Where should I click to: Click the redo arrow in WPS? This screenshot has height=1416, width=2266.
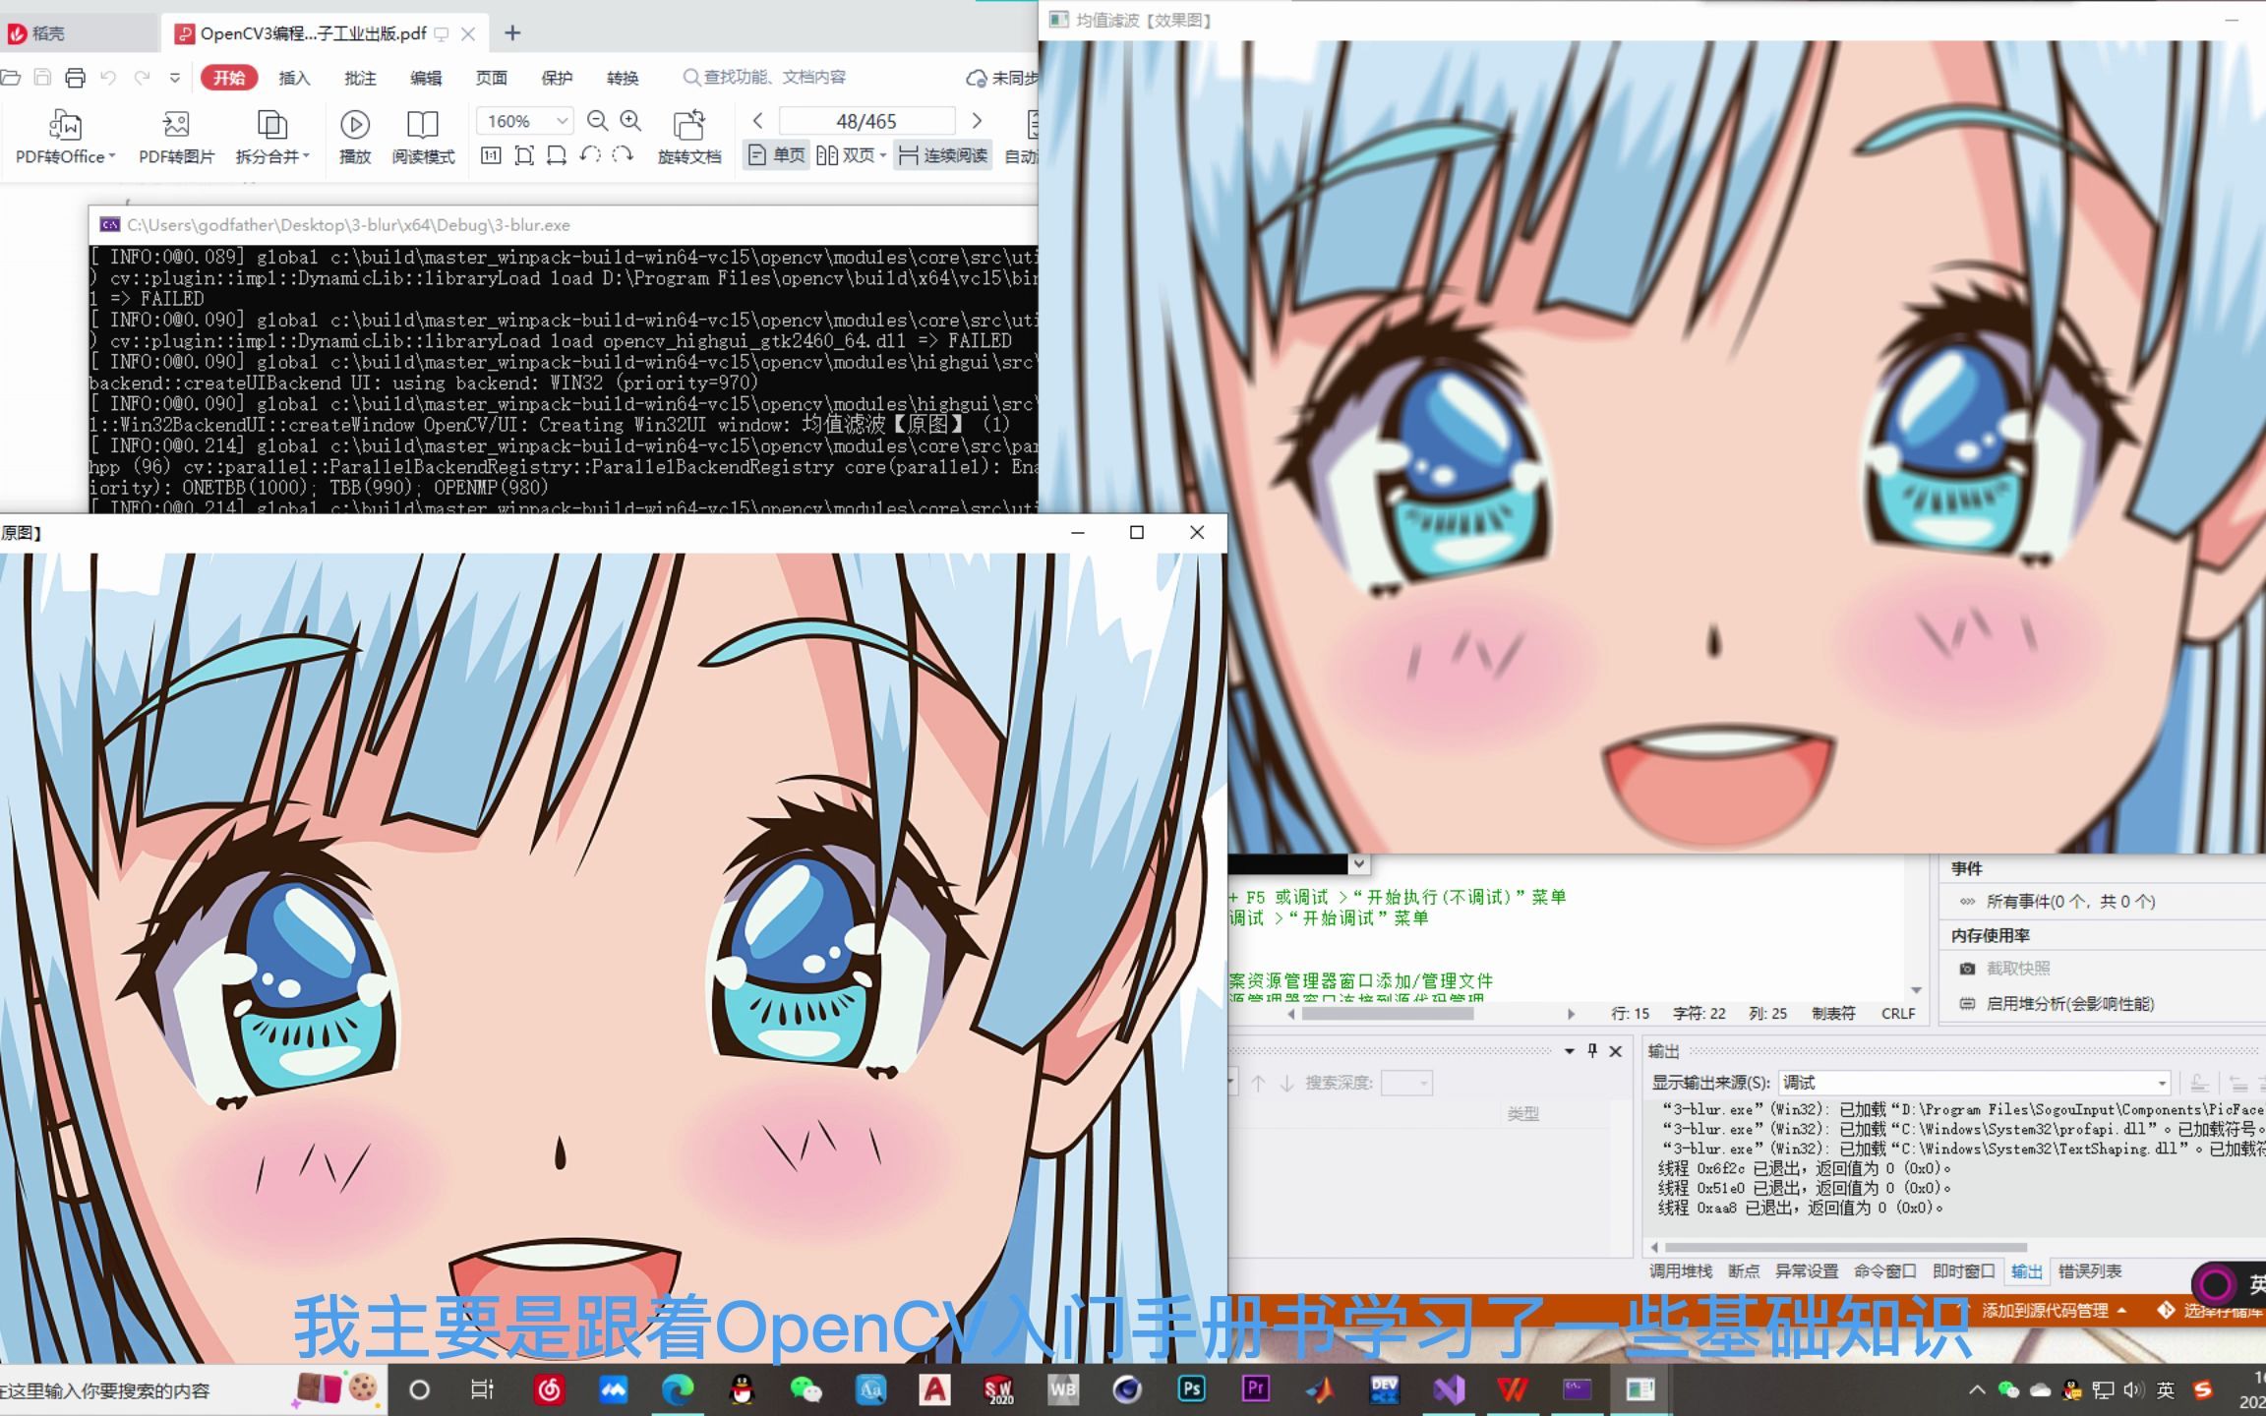point(143,78)
